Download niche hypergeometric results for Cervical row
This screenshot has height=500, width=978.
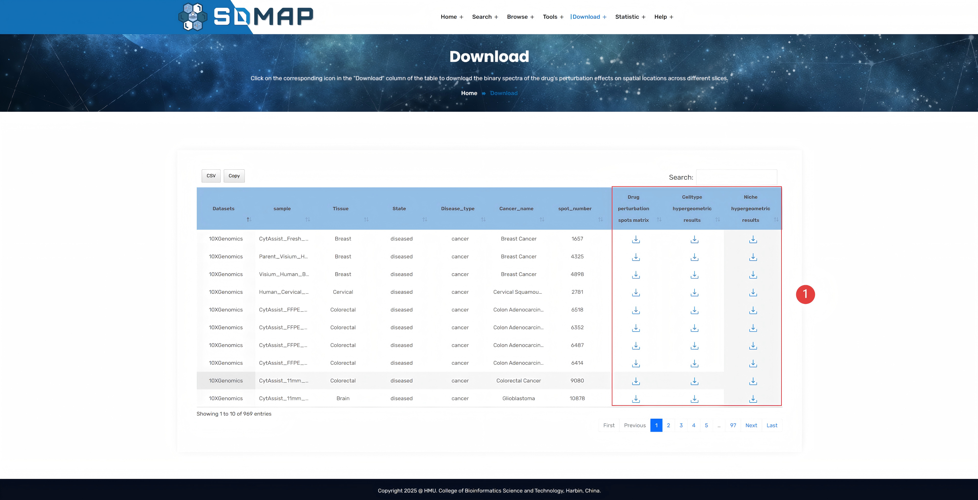pos(753,293)
